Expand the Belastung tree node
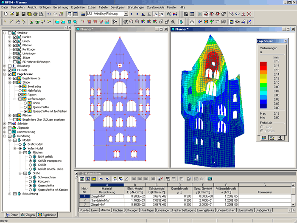 point(5,66)
